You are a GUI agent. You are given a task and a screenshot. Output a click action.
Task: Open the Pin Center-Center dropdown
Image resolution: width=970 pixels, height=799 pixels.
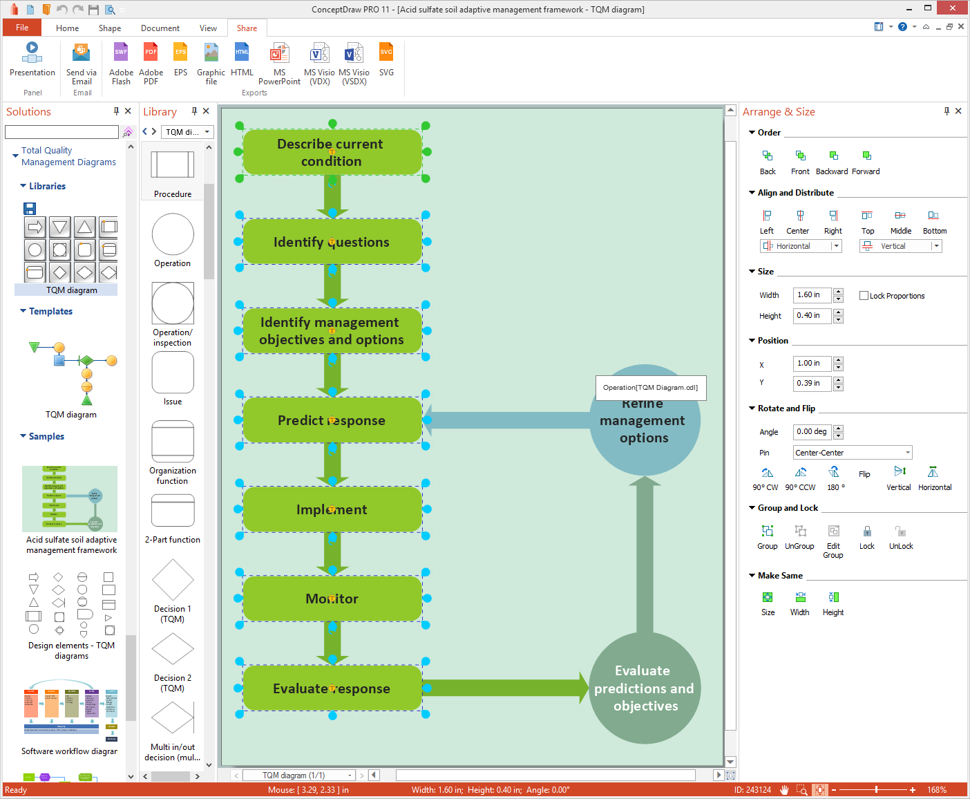click(x=907, y=453)
